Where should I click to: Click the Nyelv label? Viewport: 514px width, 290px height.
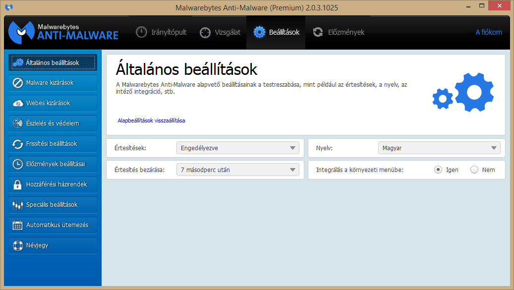point(324,148)
